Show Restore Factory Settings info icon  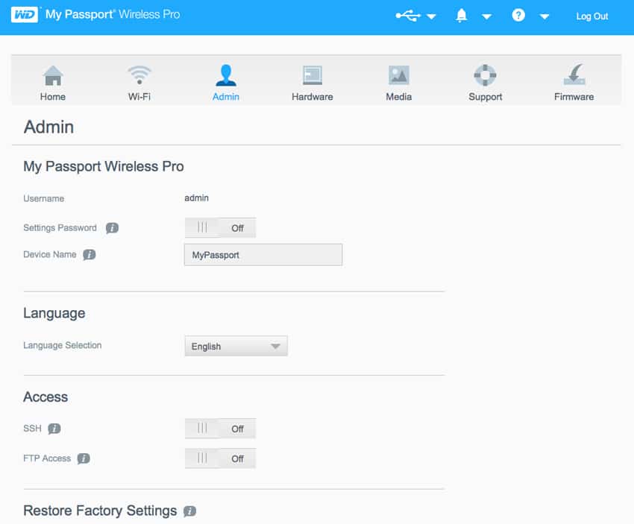tap(189, 511)
